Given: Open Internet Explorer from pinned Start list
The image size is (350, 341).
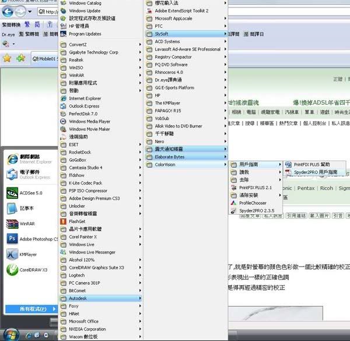Looking at the screenshot, I should click(x=30, y=159).
